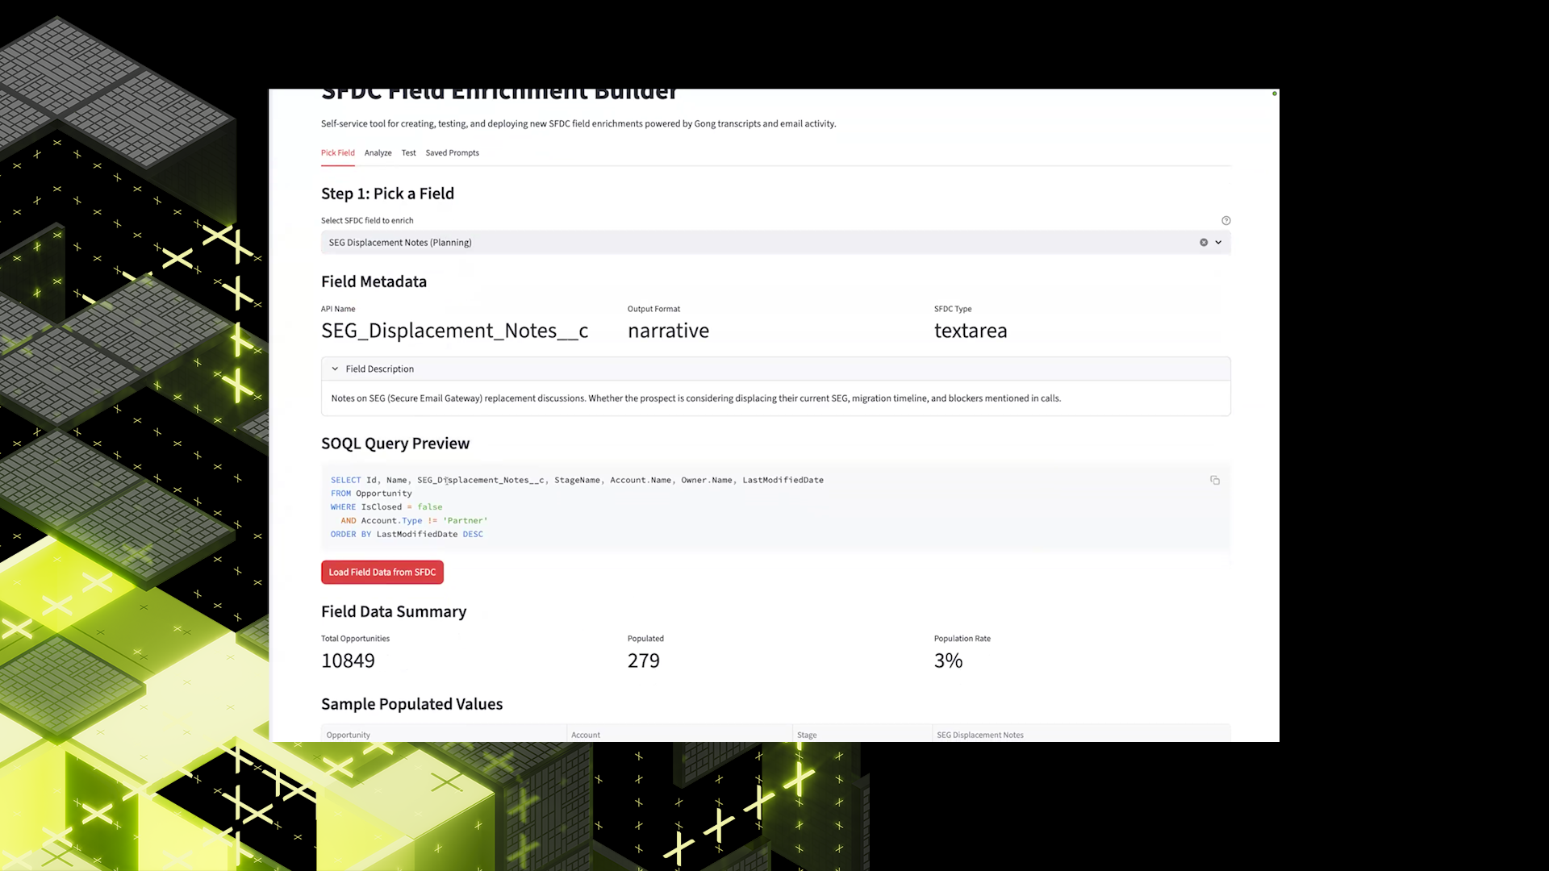Click the population rate 3%

click(x=948, y=661)
